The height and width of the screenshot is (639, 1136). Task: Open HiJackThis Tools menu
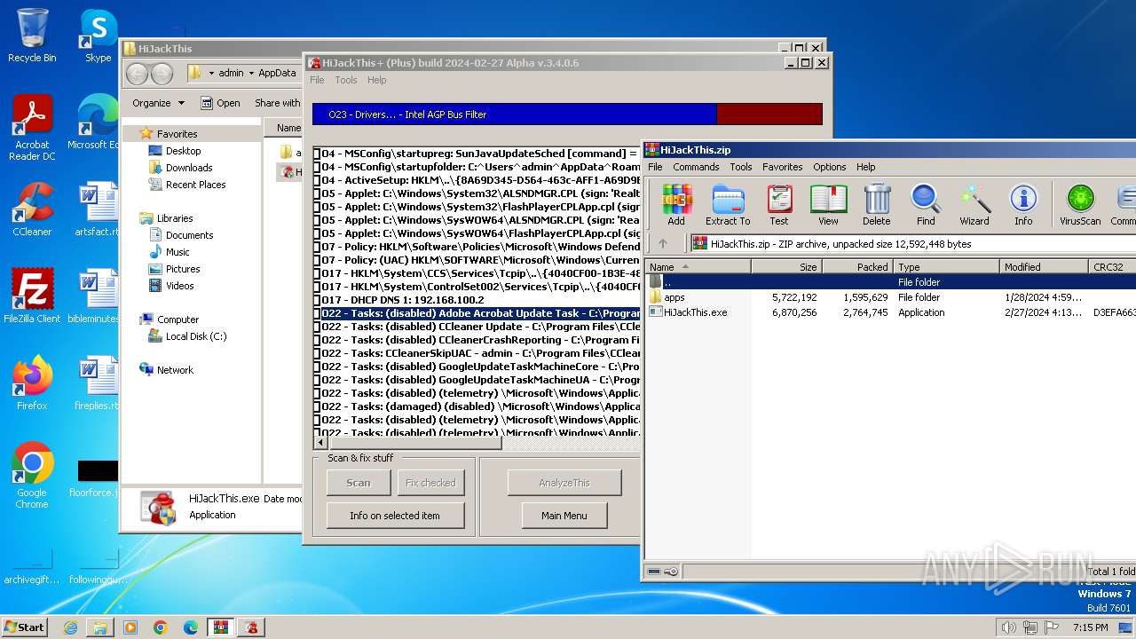click(346, 80)
